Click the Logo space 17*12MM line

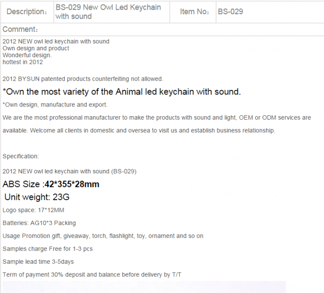click(33, 210)
